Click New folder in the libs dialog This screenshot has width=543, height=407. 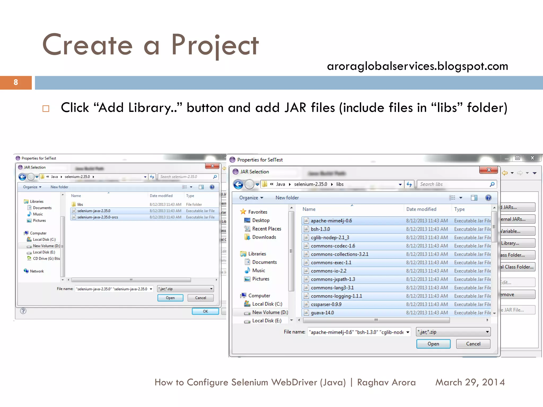coord(287,198)
